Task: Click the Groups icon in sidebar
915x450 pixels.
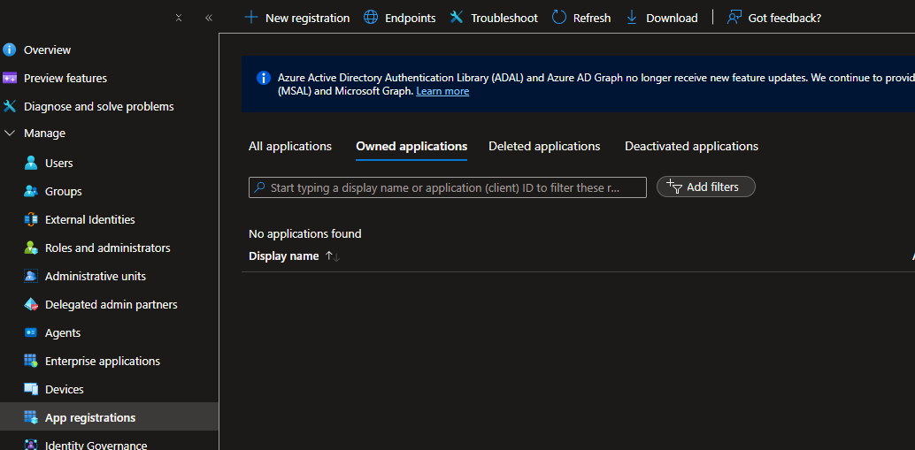Action: coord(31,191)
